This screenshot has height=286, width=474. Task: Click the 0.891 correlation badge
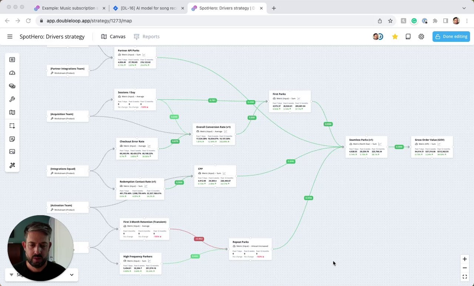tap(252, 118)
